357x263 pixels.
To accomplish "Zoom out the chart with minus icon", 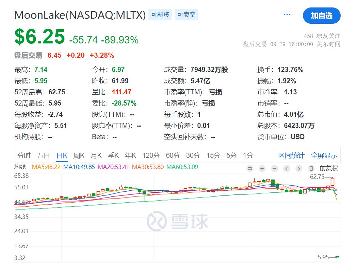I will click(275, 168).
